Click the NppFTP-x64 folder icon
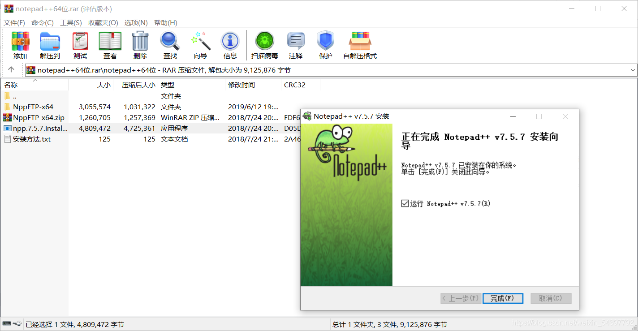 (7, 107)
